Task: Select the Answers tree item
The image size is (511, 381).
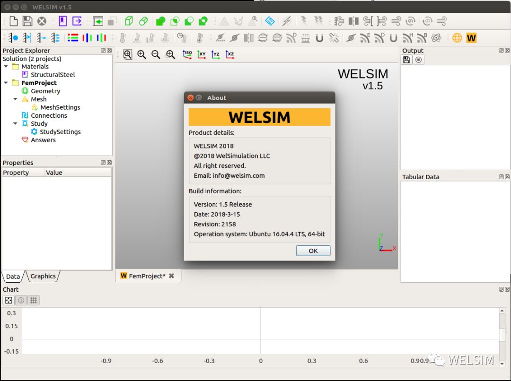Action: click(43, 140)
